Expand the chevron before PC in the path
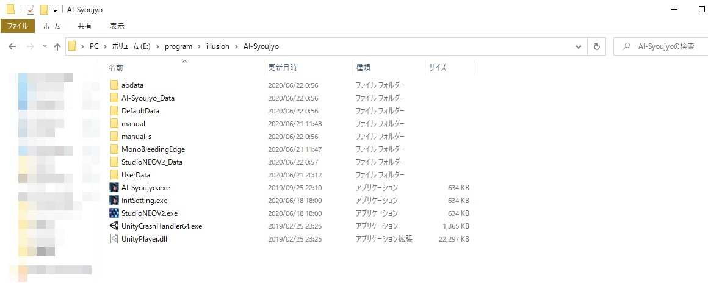The image size is (708, 283). [82, 46]
